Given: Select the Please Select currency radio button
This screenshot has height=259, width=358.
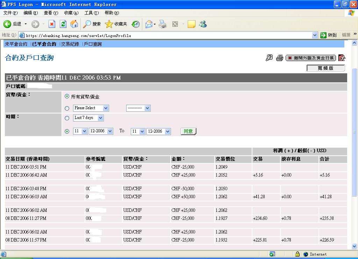Looking at the screenshot, I should click(67, 108).
